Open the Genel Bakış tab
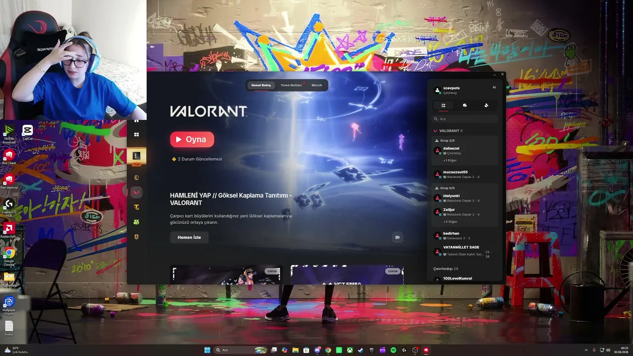This screenshot has width=633, height=356. click(x=261, y=85)
